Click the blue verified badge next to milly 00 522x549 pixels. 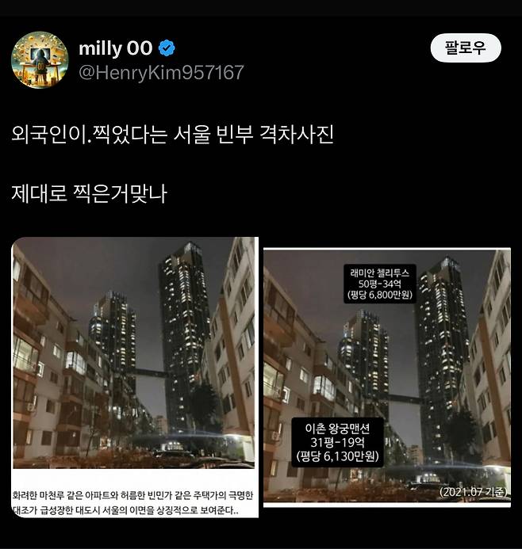(167, 48)
